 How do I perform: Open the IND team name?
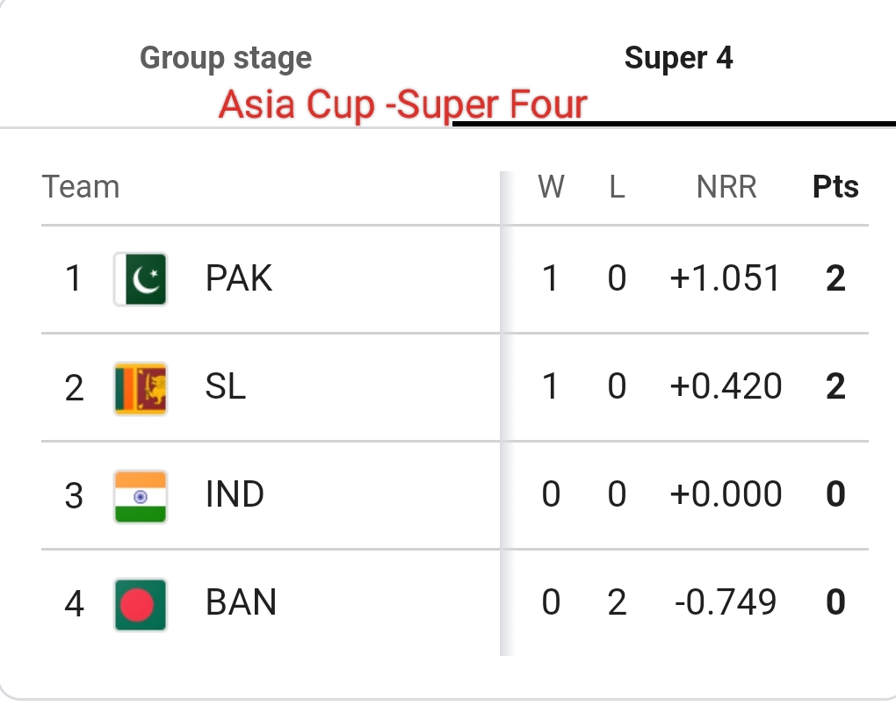click(235, 494)
